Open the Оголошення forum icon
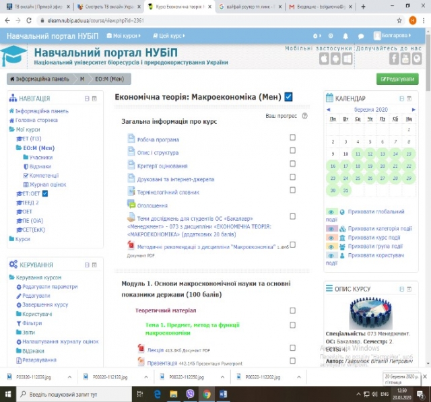 click(131, 205)
